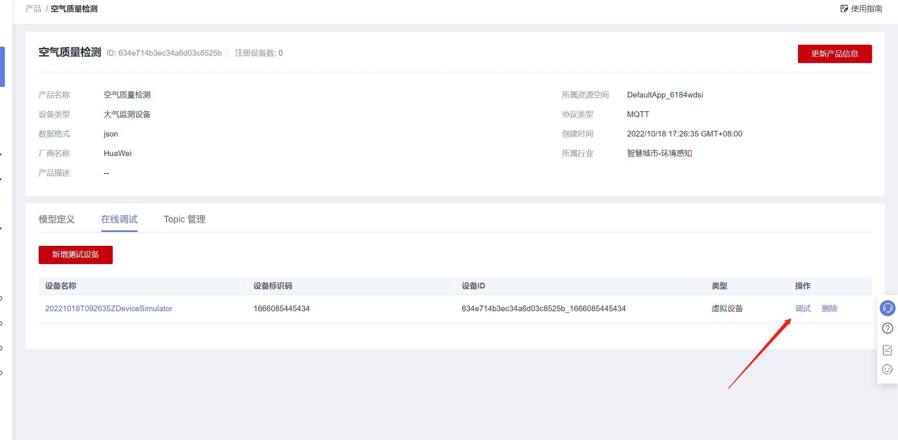Click the 设备标识码 column header

pos(273,286)
